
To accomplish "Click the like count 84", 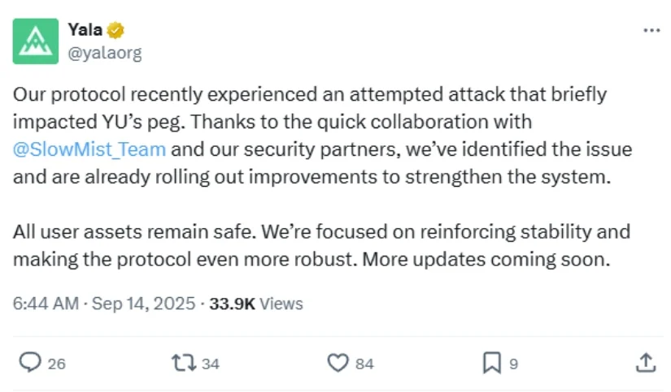I will click(364, 364).
